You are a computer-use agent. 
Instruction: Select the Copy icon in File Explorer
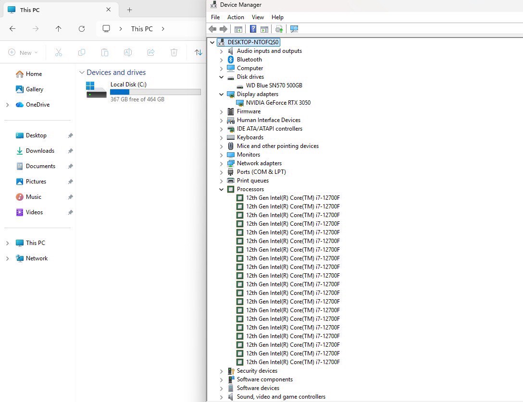(82, 52)
